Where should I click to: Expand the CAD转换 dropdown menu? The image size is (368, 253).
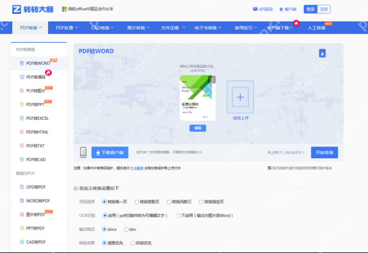104,27
